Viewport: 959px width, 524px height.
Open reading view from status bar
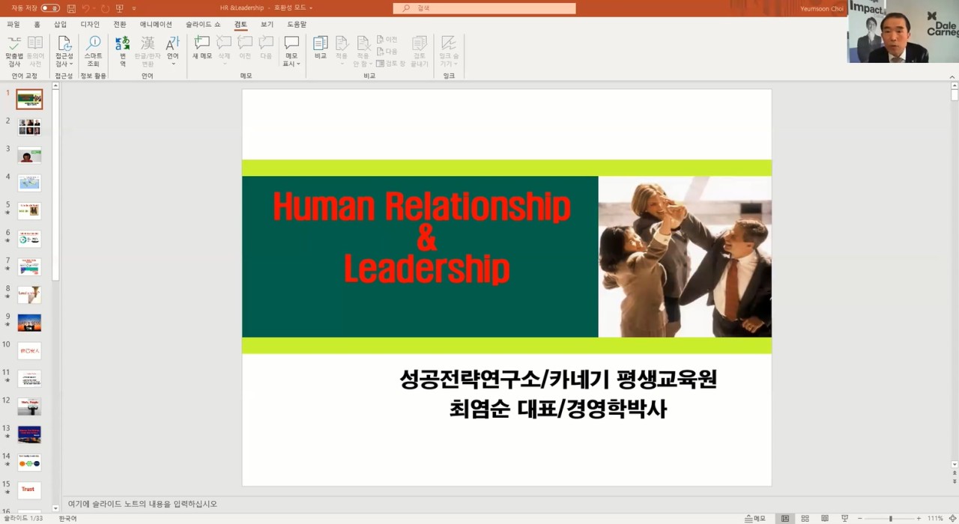tap(825, 518)
